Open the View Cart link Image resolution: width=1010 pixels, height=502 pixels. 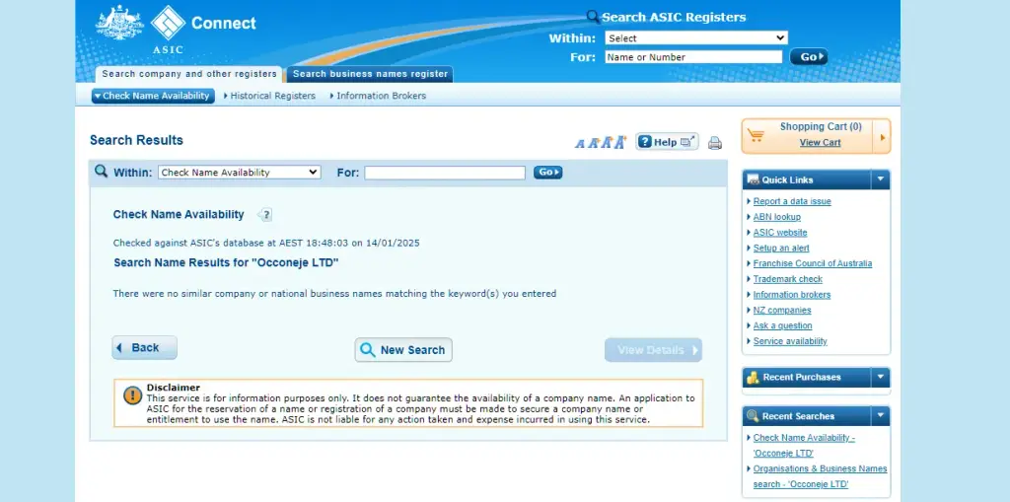pyautogui.click(x=820, y=142)
